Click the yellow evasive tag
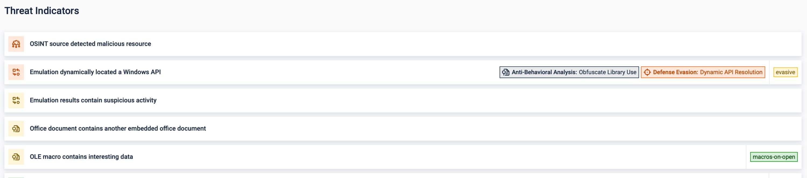Viewport: 807px width, 178px height. coord(785,72)
